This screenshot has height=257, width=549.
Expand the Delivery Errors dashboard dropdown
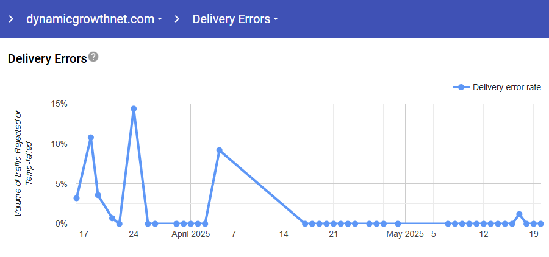click(x=235, y=19)
